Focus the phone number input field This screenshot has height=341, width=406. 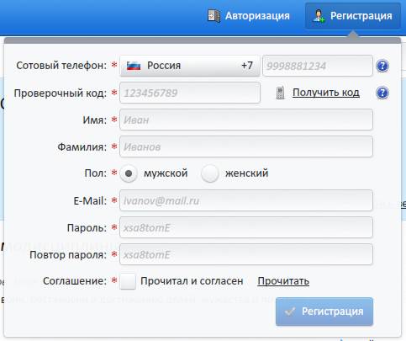pos(318,66)
